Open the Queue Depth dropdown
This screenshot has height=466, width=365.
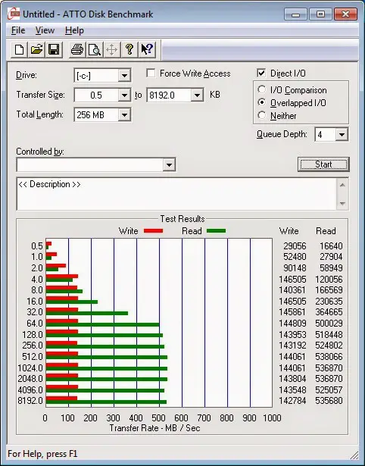tap(342, 135)
